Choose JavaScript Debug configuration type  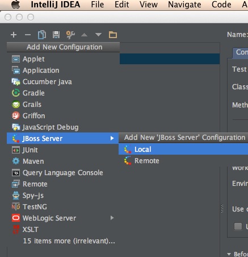[x=63, y=127]
